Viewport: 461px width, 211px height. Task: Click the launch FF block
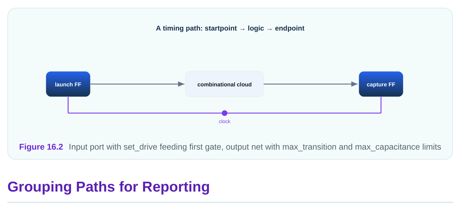click(x=68, y=84)
